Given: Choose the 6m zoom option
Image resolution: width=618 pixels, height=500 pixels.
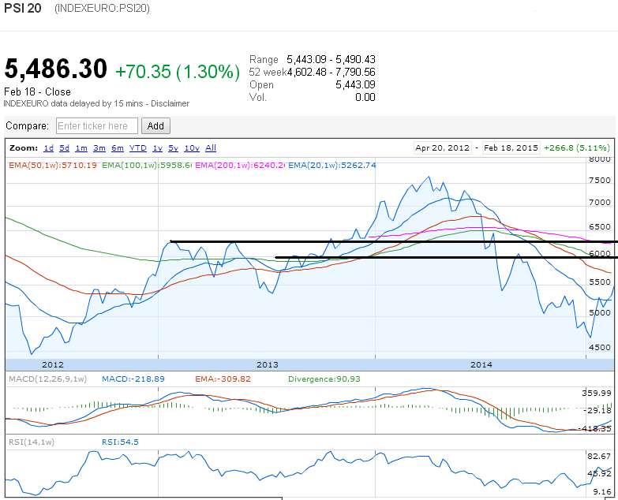Looking at the screenshot, I should [118, 148].
